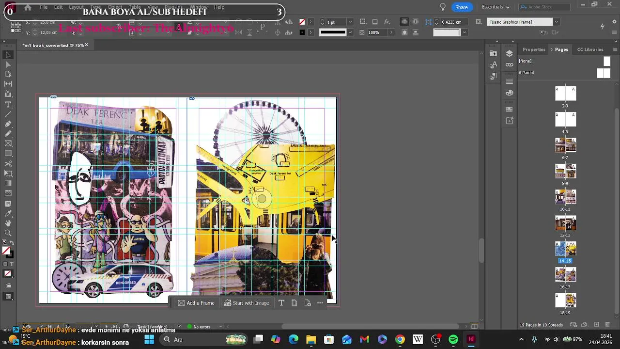Select the Selection tool in the toolbox
The image size is (620, 349).
tap(8, 55)
